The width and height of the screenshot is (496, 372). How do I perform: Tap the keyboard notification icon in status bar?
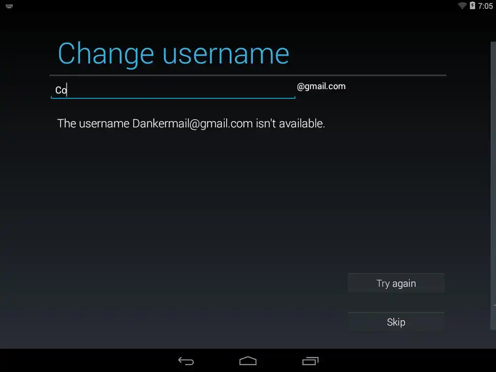pos(9,6)
